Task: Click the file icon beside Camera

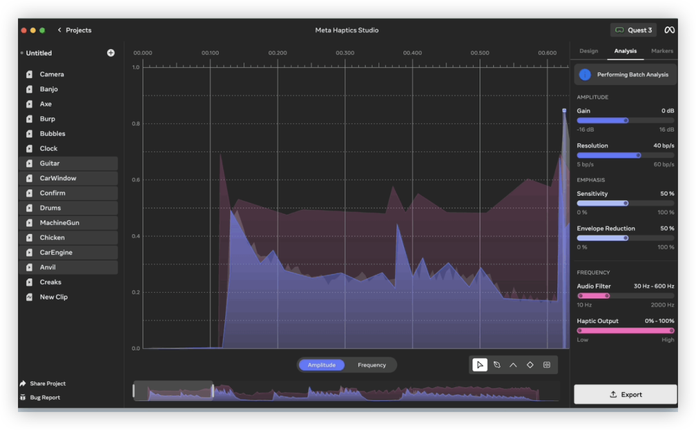Action: [29, 74]
